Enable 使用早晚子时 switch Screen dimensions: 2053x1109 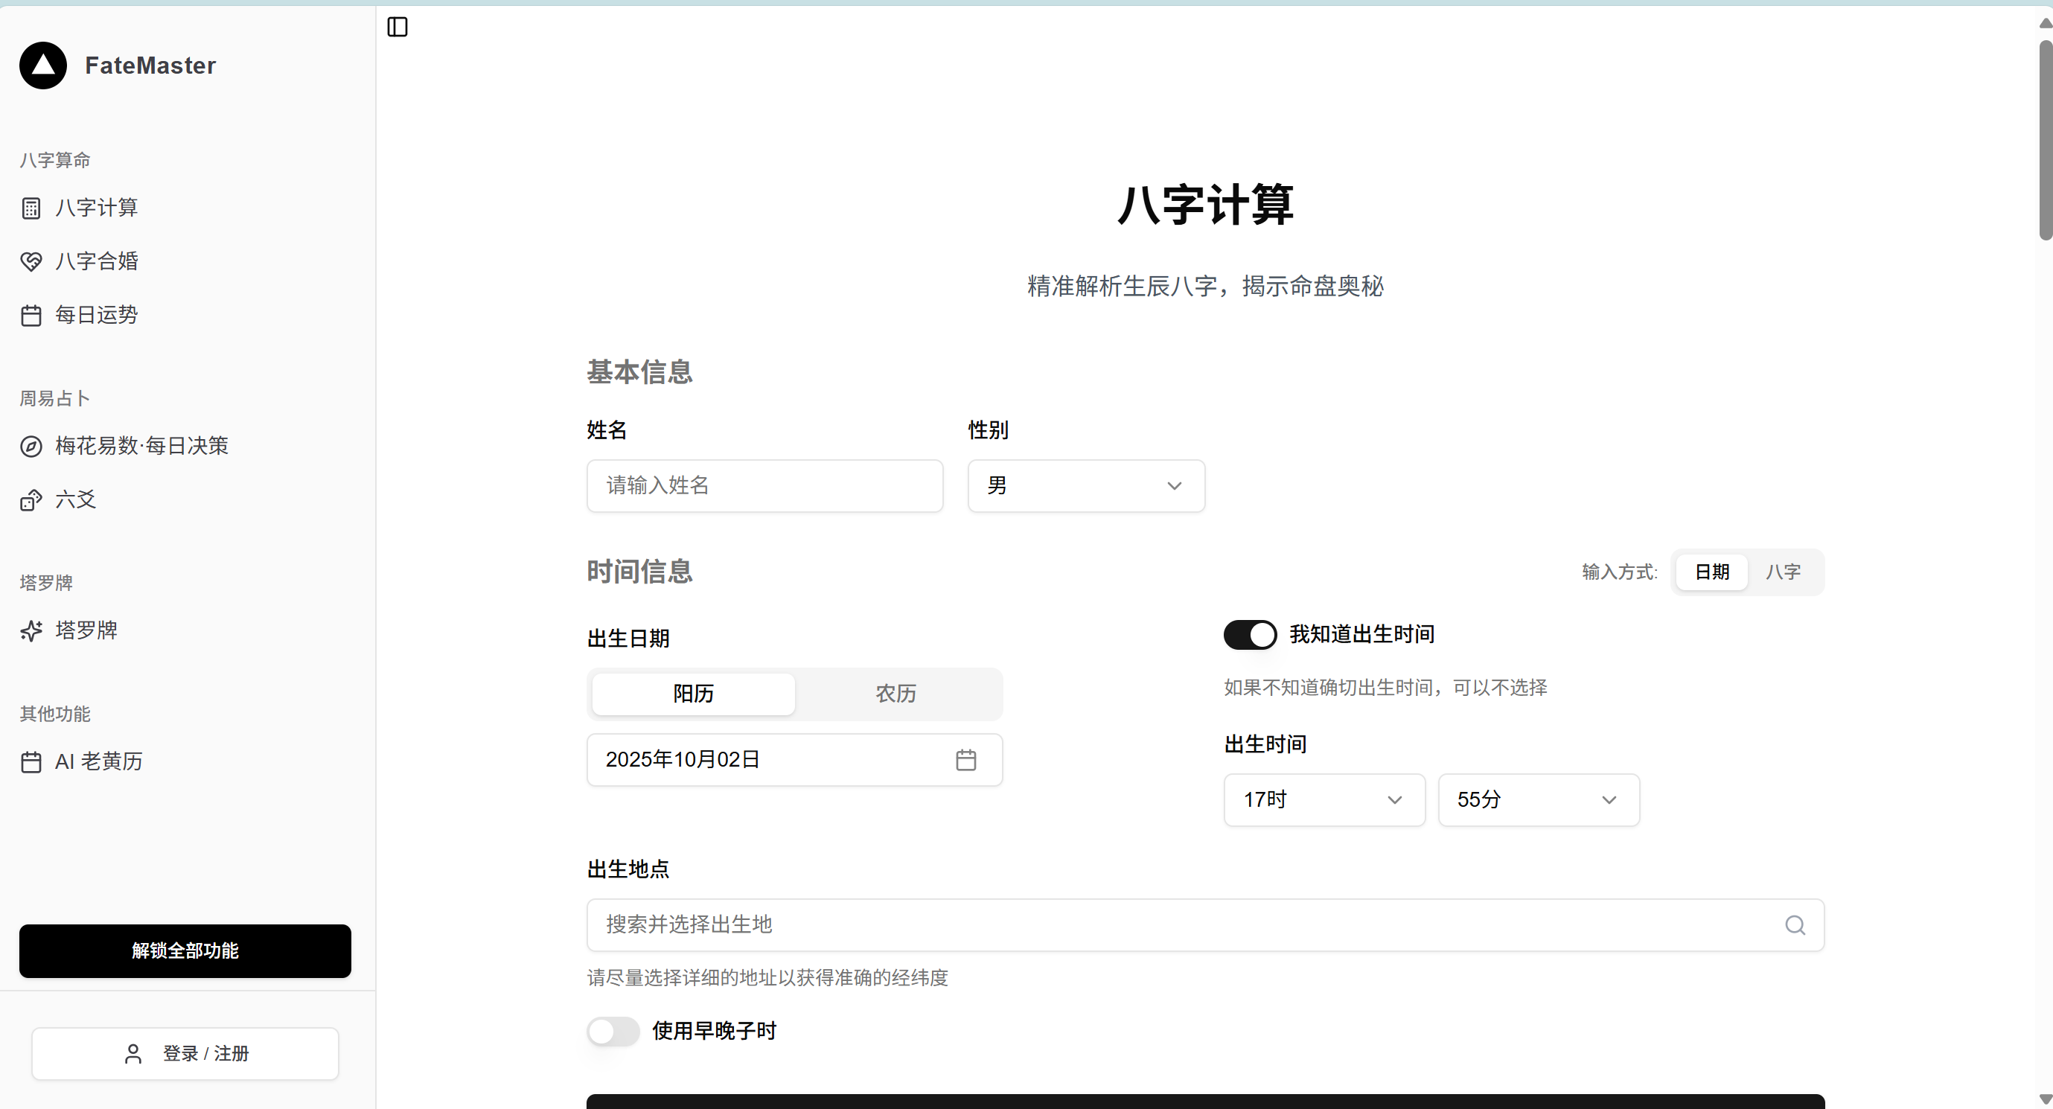pos(613,1031)
